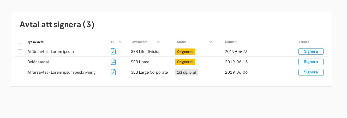The height and width of the screenshot is (118, 347).
Task: Click the grey 1/2 signerat status badge
Action: pyautogui.click(x=187, y=72)
